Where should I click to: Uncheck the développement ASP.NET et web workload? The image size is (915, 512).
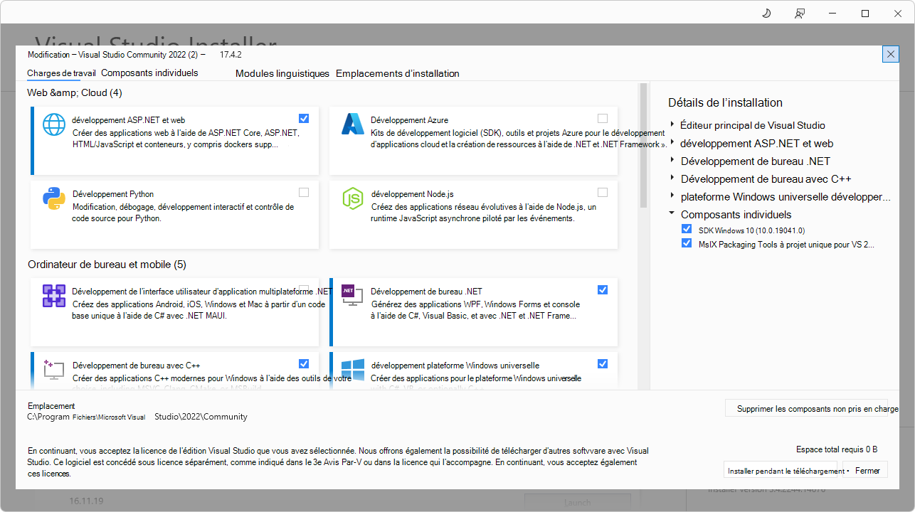click(305, 118)
